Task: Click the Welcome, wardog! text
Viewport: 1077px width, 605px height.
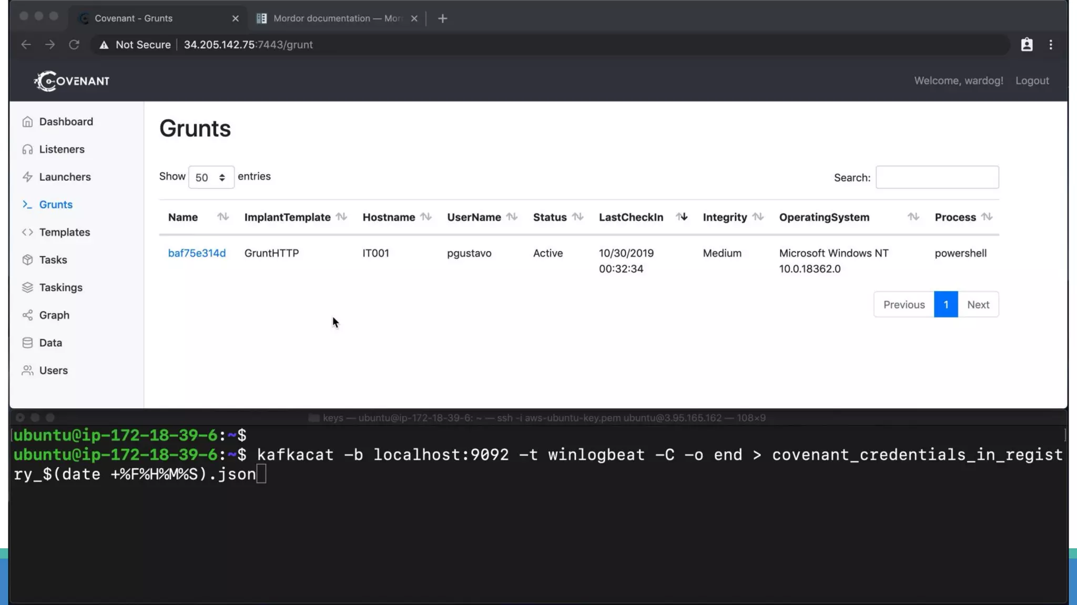Action: tap(958, 80)
